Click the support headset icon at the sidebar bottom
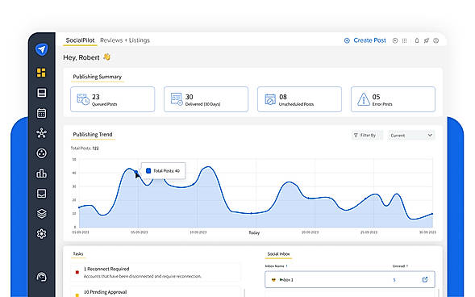The width and height of the screenshot is (475, 297). tap(41, 277)
